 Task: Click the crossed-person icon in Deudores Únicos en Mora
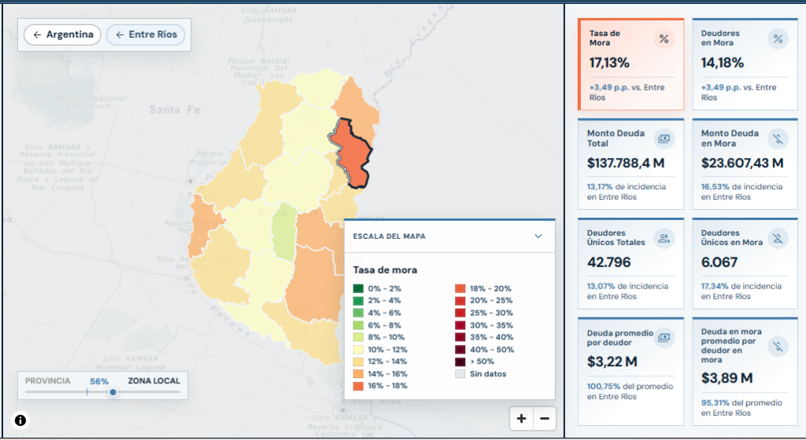click(778, 238)
